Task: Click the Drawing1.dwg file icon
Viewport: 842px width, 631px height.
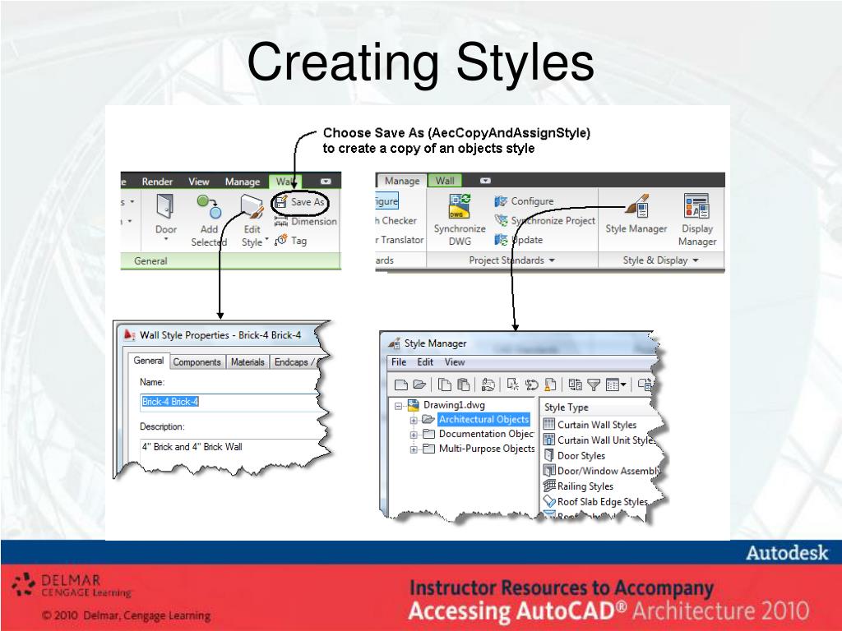Action: click(x=413, y=404)
